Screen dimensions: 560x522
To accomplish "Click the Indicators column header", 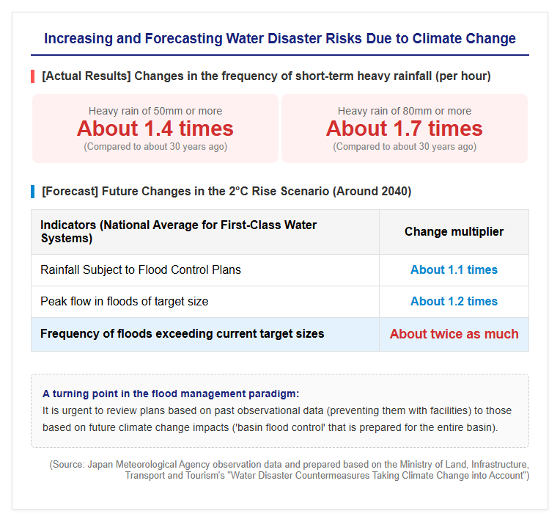I will (x=205, y=232).
